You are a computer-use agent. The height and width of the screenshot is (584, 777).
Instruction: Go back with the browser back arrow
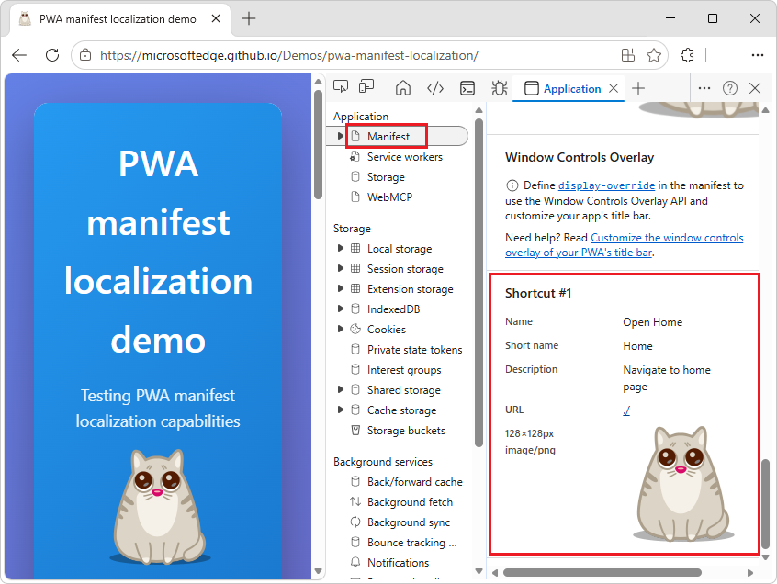coord(19,55)
